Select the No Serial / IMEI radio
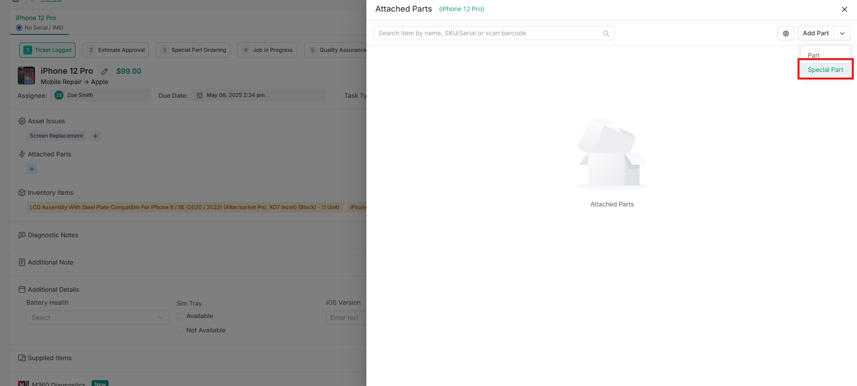This screenshot has width=857, height=386. [19, 28]
